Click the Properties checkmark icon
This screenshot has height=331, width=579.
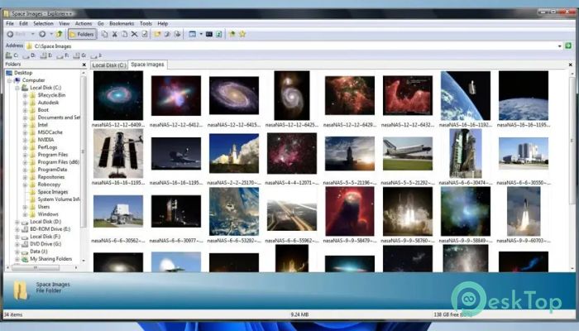point(145,34)
